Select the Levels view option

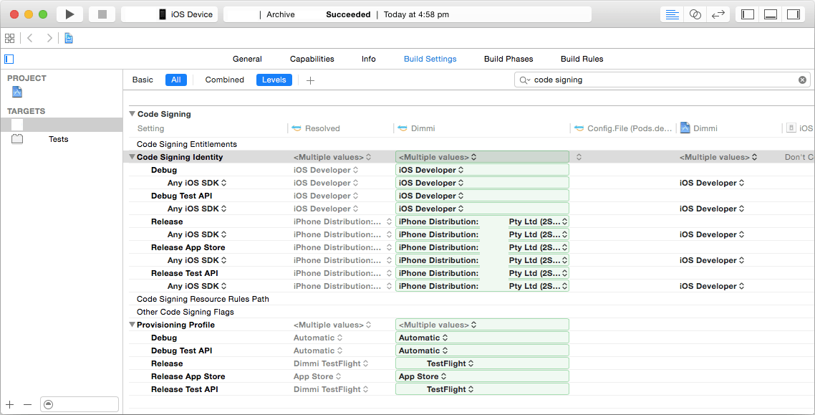274,80
